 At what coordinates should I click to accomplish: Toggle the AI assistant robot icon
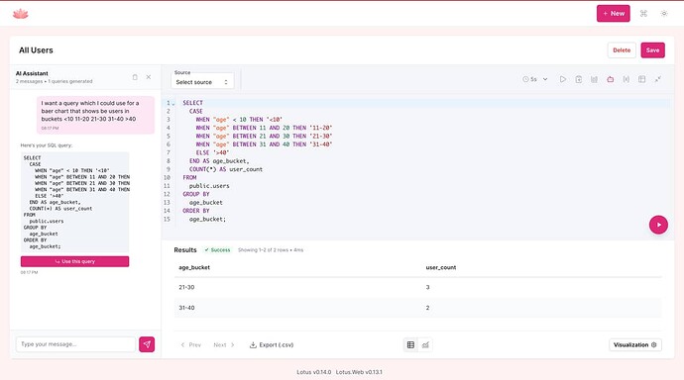[610, 79]
